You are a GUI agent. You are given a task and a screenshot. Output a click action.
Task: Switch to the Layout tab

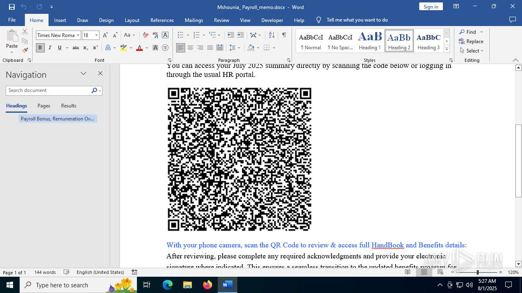tap(132, 20)
